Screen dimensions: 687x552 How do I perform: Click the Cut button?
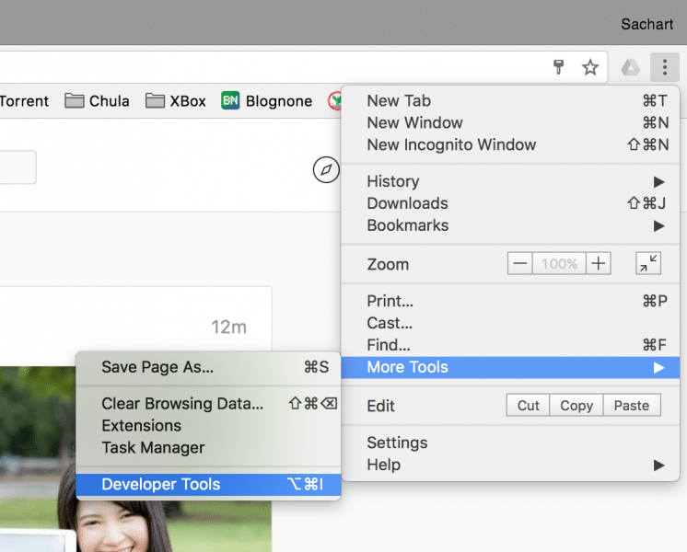[x=528, y=406]
